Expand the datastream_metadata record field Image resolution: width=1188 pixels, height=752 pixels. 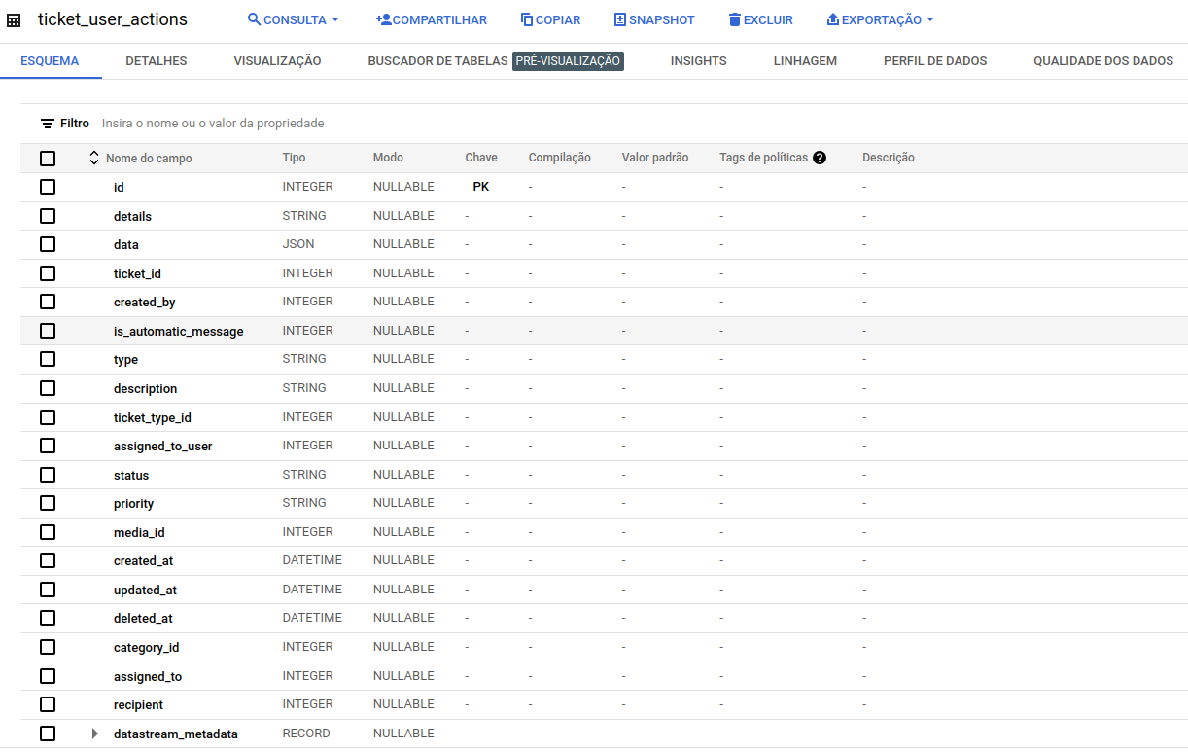click(x=95, y=734)
